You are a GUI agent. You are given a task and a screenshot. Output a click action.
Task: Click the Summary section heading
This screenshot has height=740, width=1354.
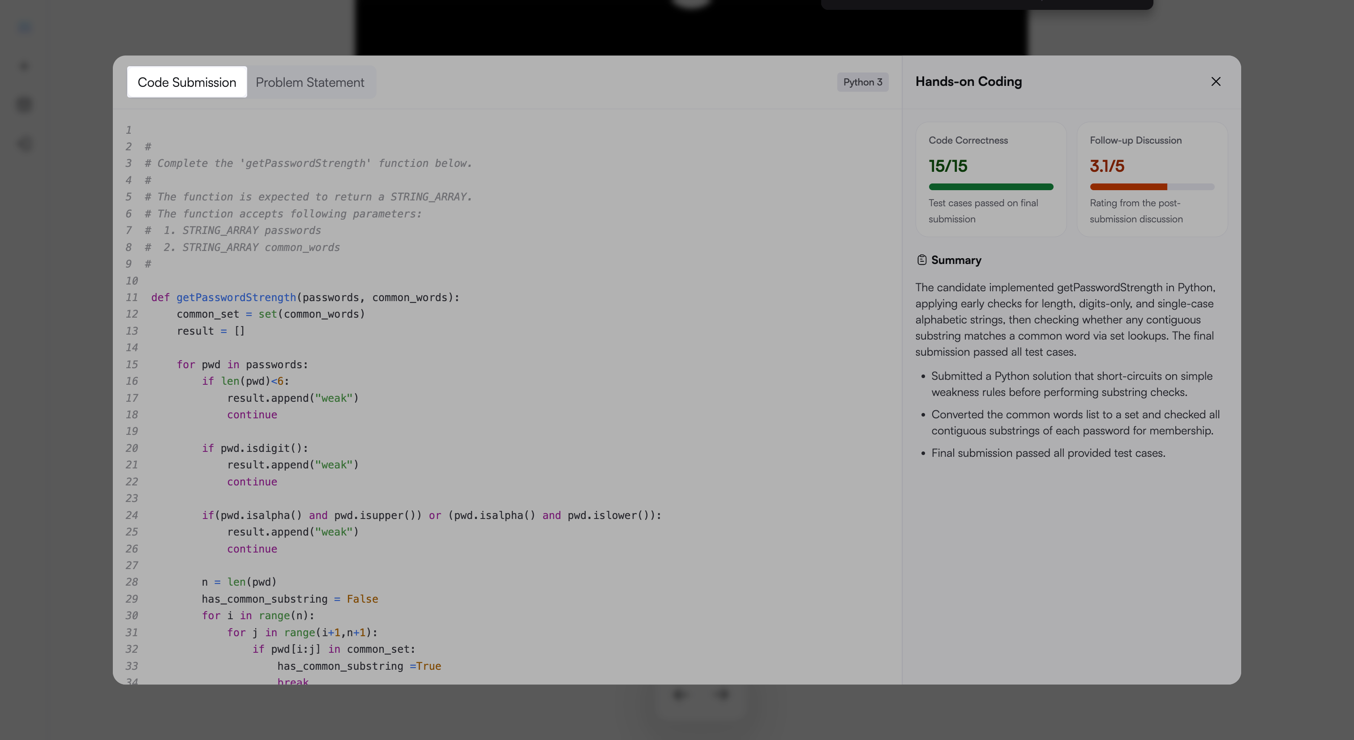pyautogui.click(x=956, y=260)
